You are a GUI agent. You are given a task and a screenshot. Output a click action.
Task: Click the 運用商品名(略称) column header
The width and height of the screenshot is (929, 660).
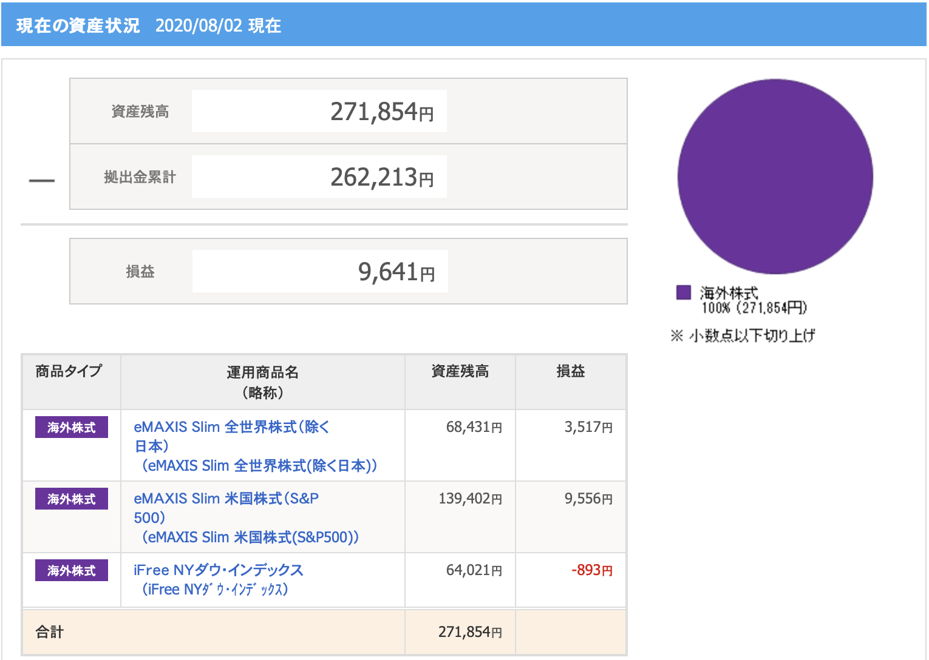click(263, 382)
